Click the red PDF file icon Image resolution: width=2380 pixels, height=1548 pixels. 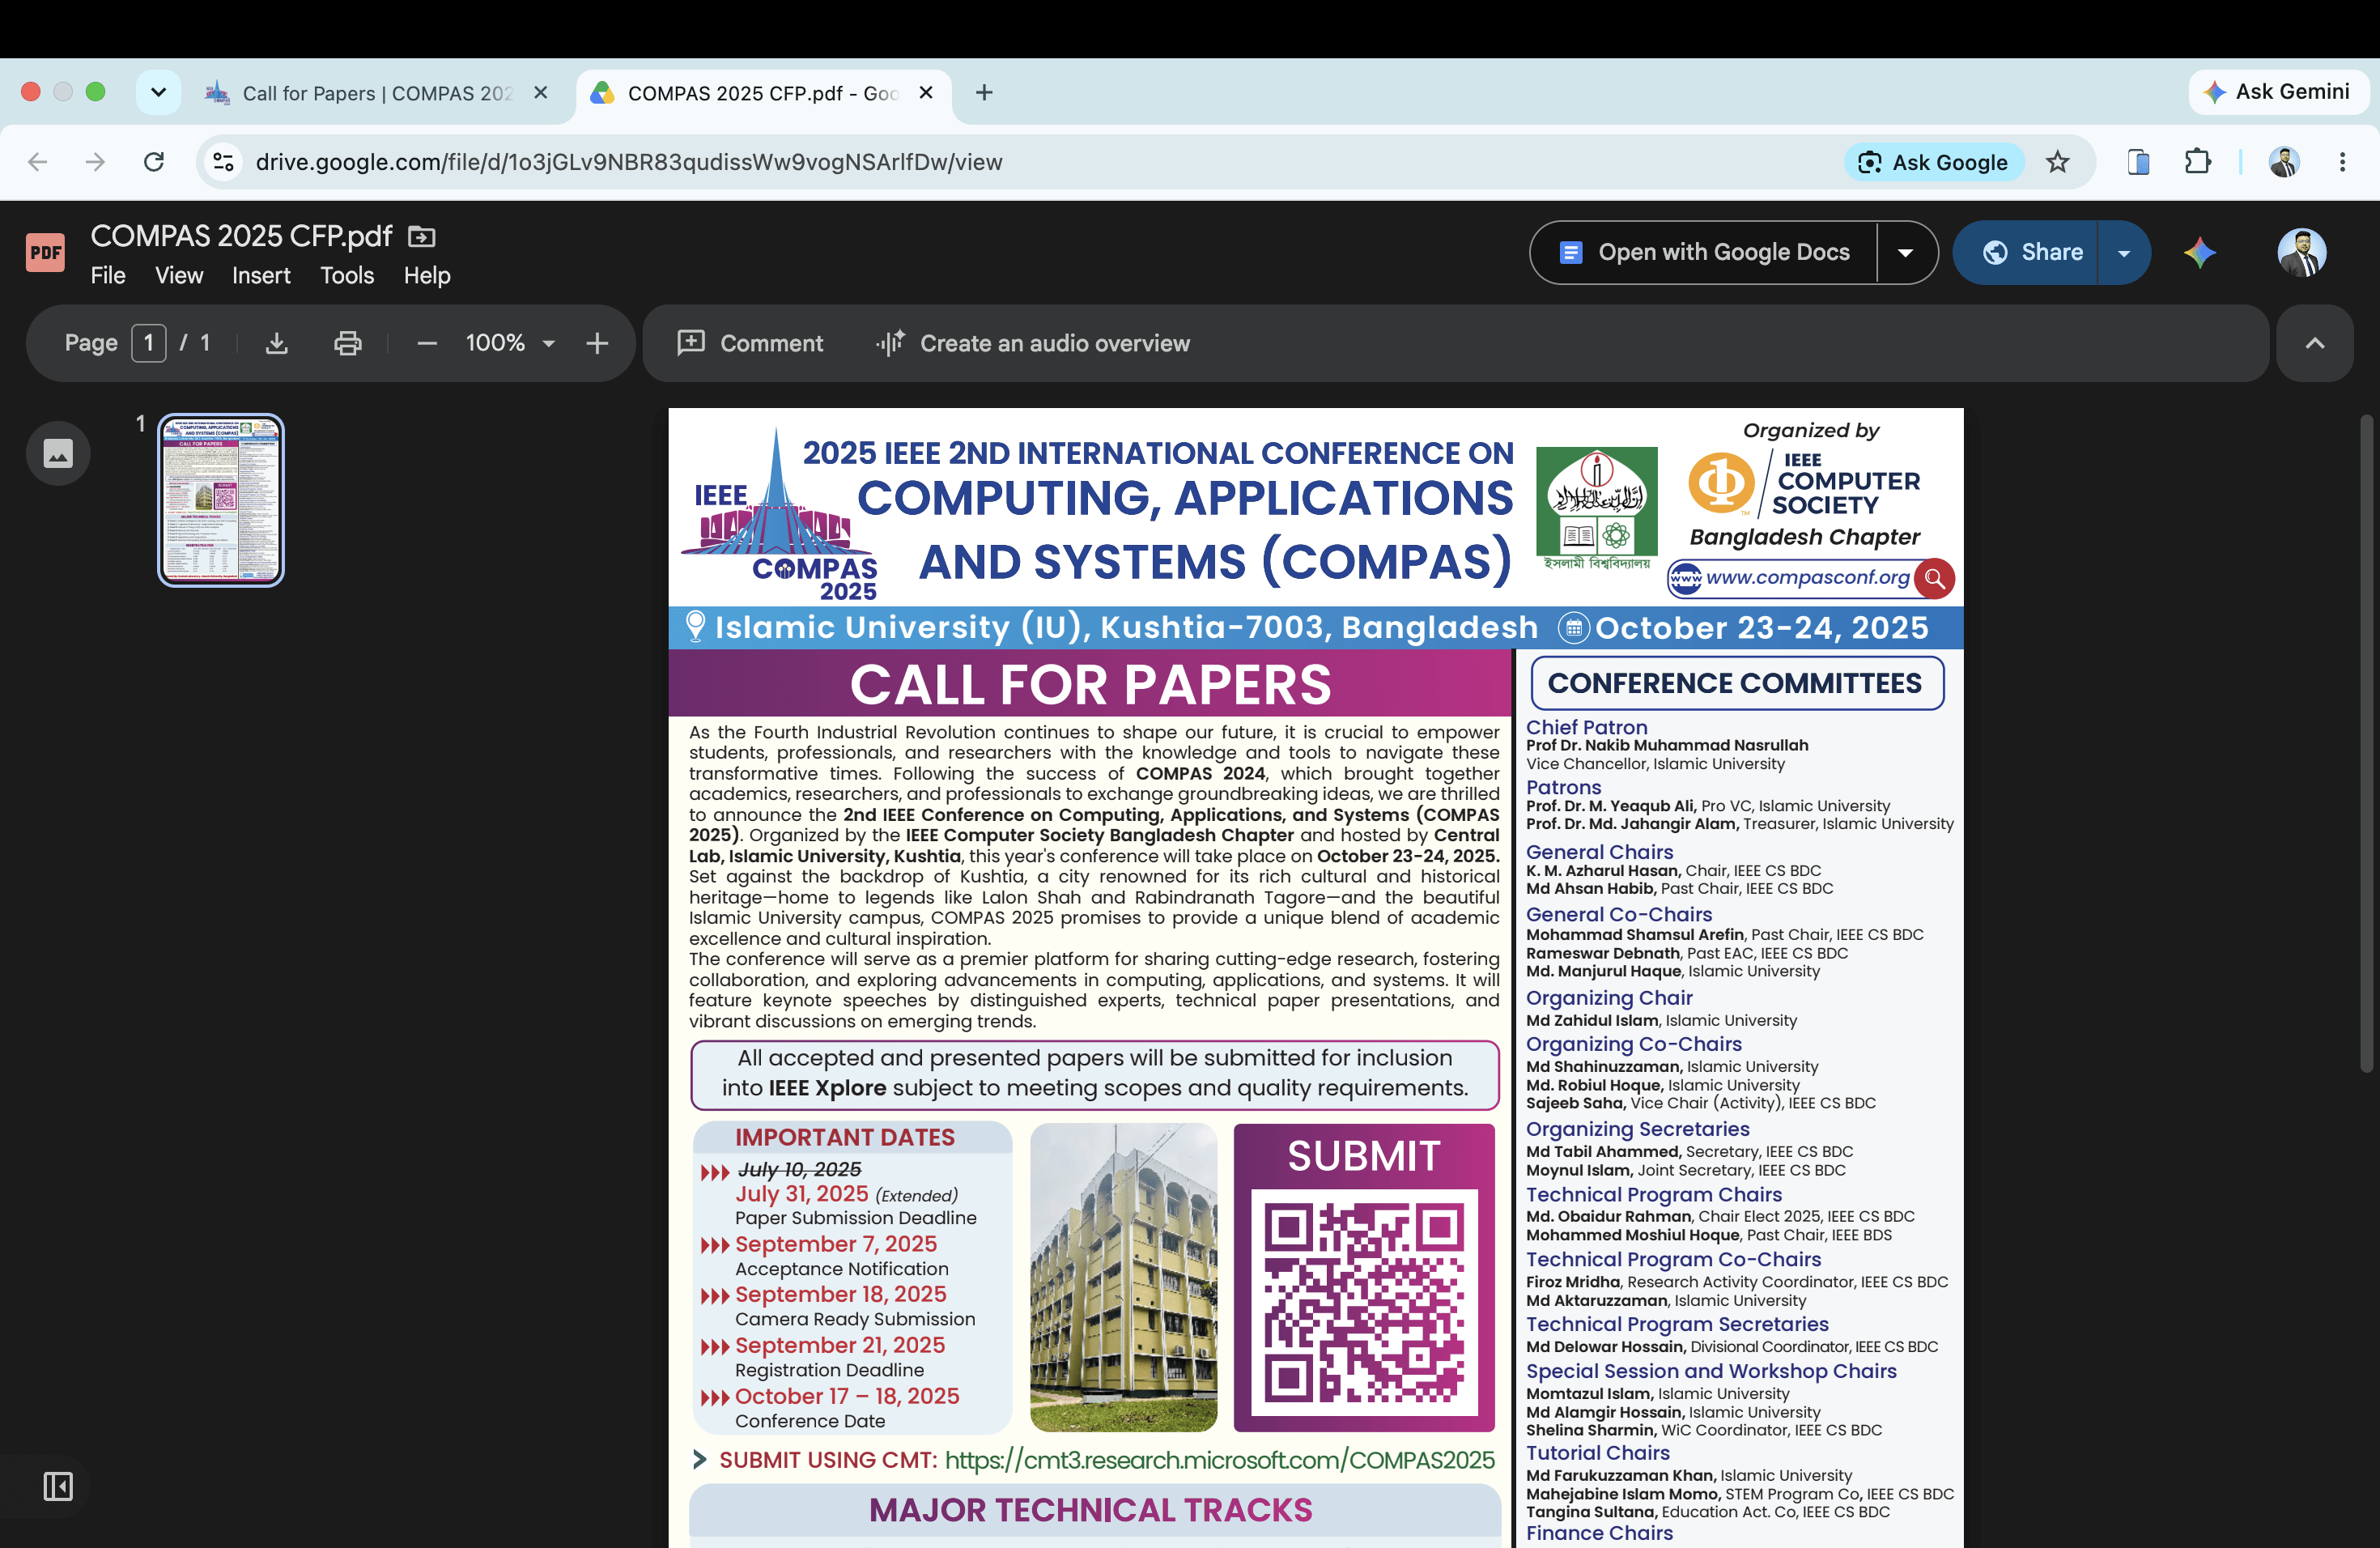pyautogui.click(x=45, y=252)
